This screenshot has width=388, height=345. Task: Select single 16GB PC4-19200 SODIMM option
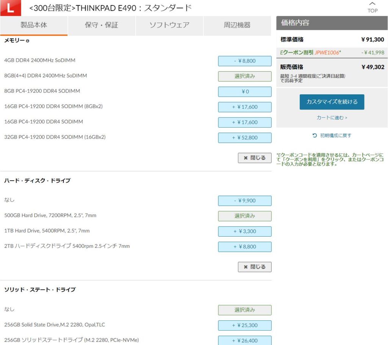(245, 122)
